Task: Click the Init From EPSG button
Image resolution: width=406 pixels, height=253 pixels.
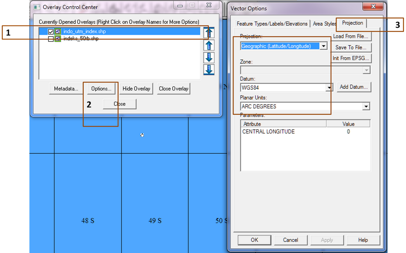Action: [351, 58]
